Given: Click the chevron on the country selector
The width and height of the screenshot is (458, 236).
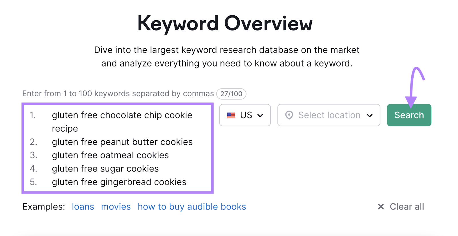Looking at the screenshot, I should pyautogui.click(x=261, y=115).
